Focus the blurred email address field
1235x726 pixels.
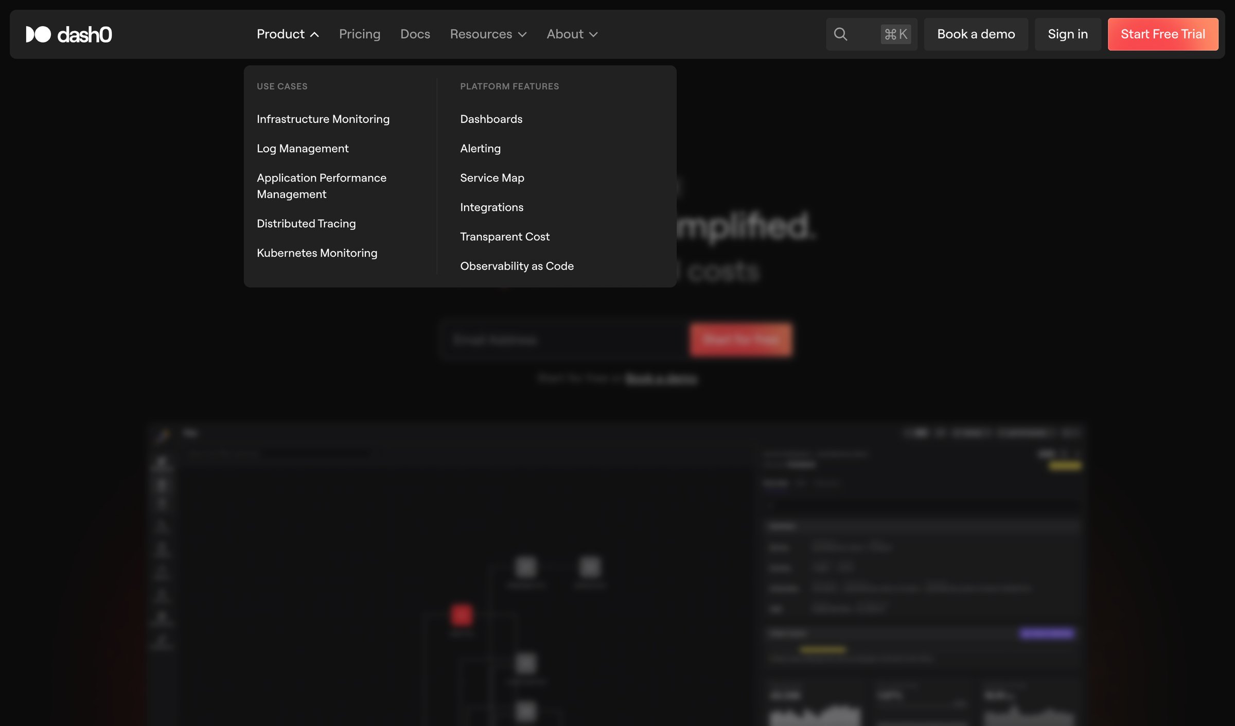tap(564, 340)
